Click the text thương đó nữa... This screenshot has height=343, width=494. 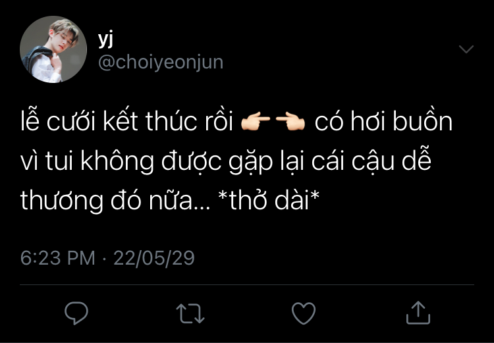[115, 200]
